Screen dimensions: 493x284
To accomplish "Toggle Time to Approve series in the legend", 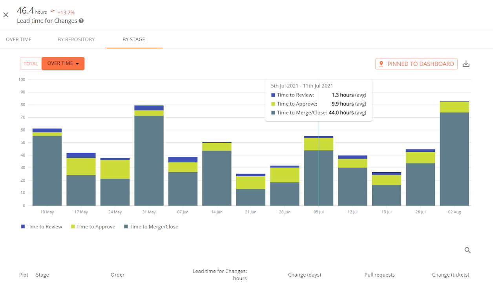I will [93, 227].
